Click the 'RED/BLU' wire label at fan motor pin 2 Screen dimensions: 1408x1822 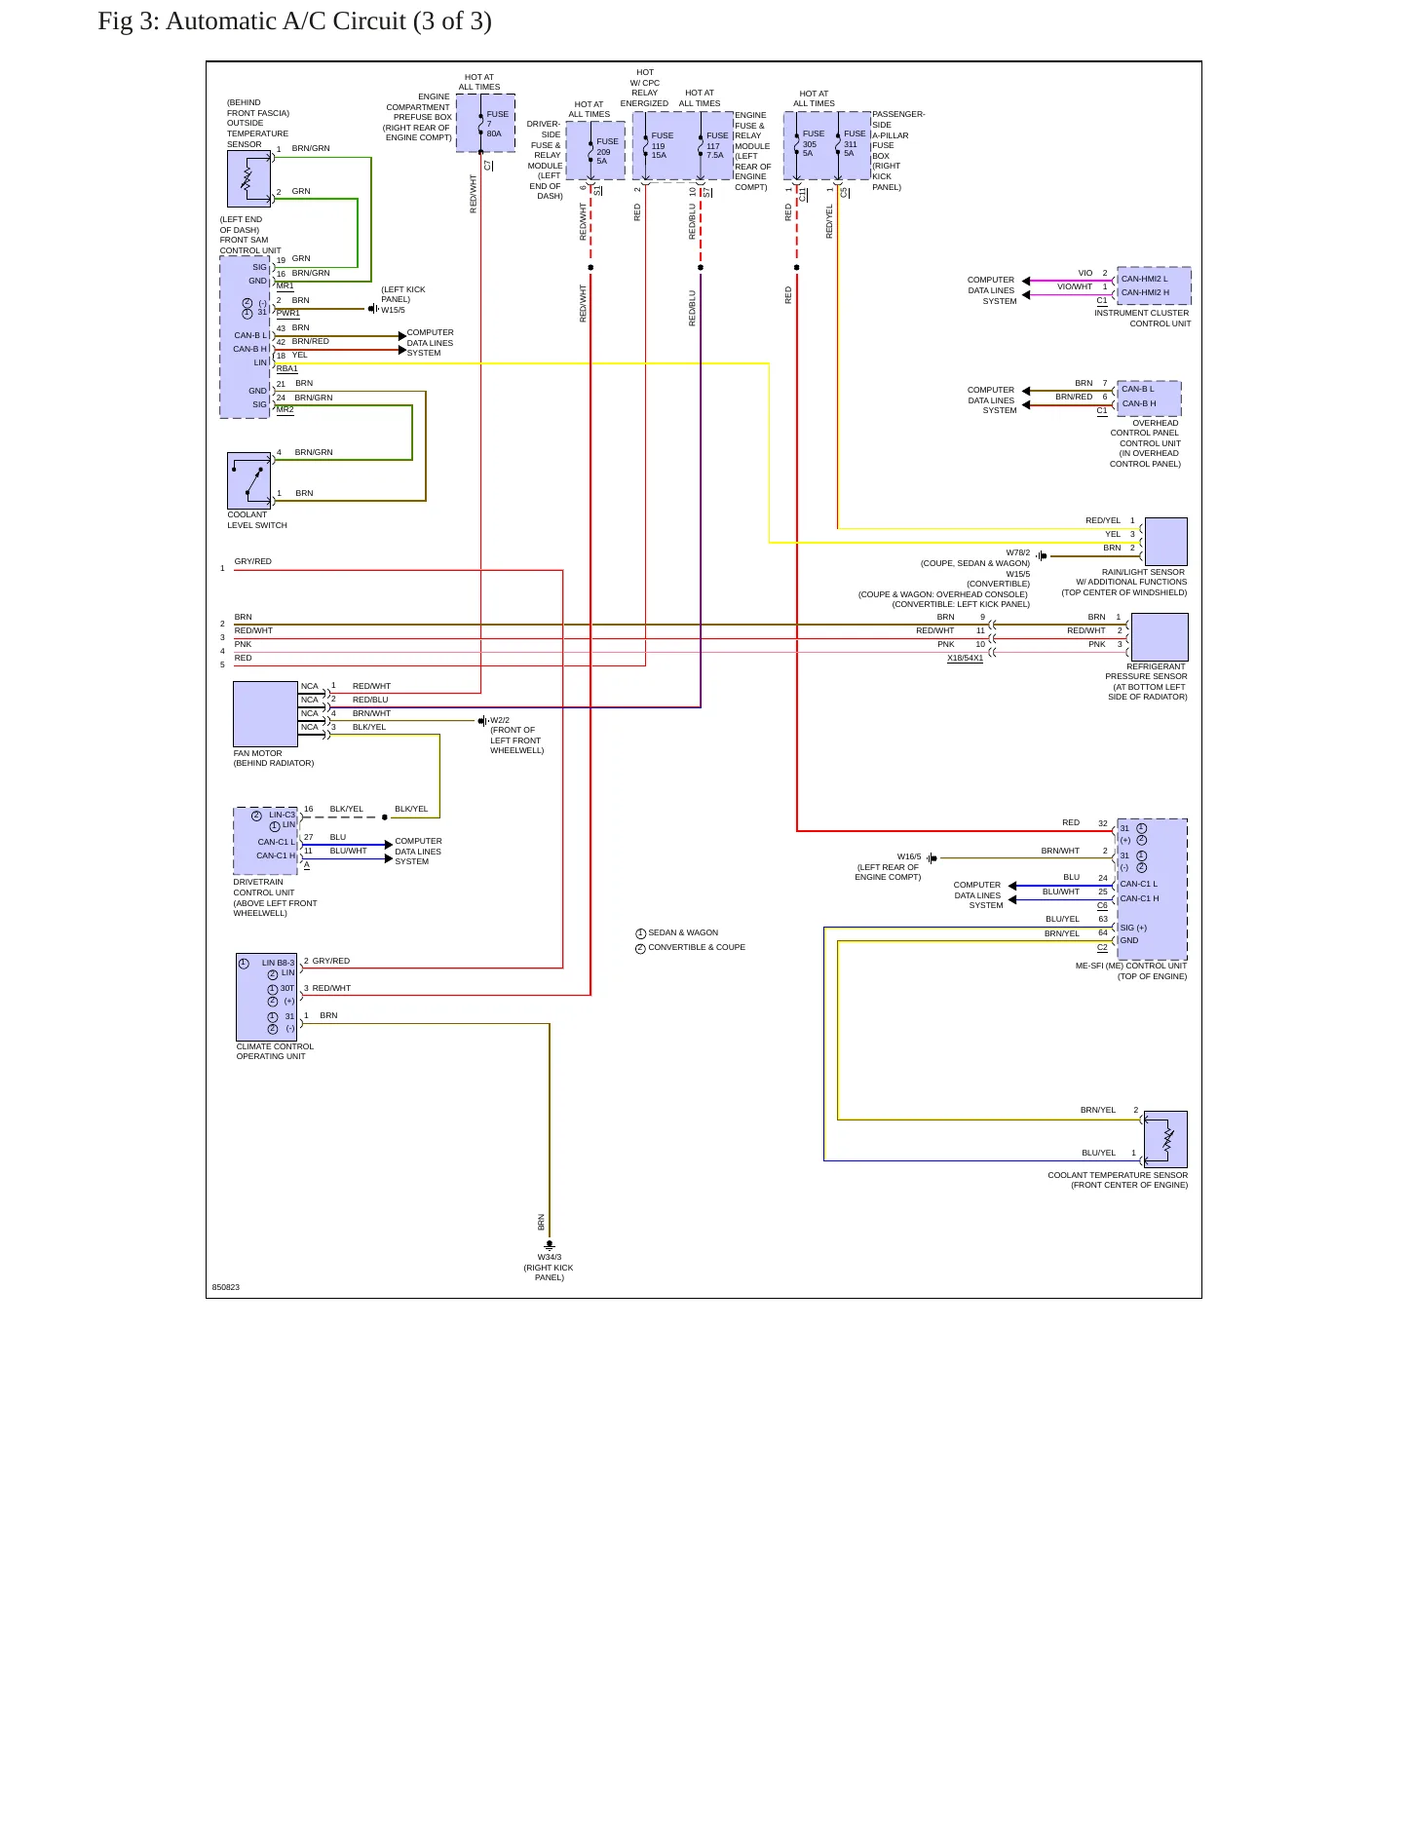(x=370, y=700)
